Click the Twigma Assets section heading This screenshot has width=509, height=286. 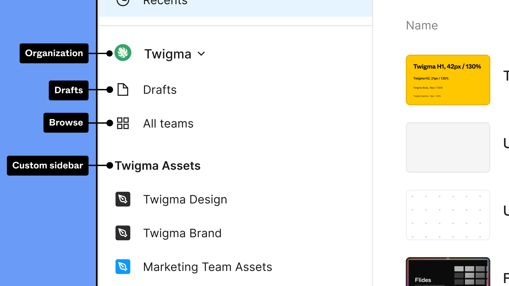click(158, 166)
